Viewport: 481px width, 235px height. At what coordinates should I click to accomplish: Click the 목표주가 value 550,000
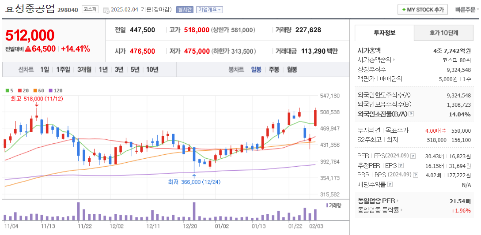[461, 131]
